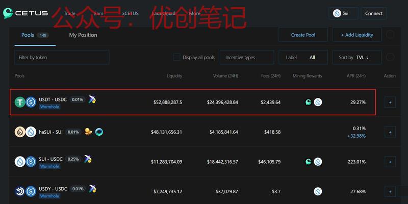Toggle the Display all pools checkbox
This screenshot has height=204, width=408.
pos(176,57)
